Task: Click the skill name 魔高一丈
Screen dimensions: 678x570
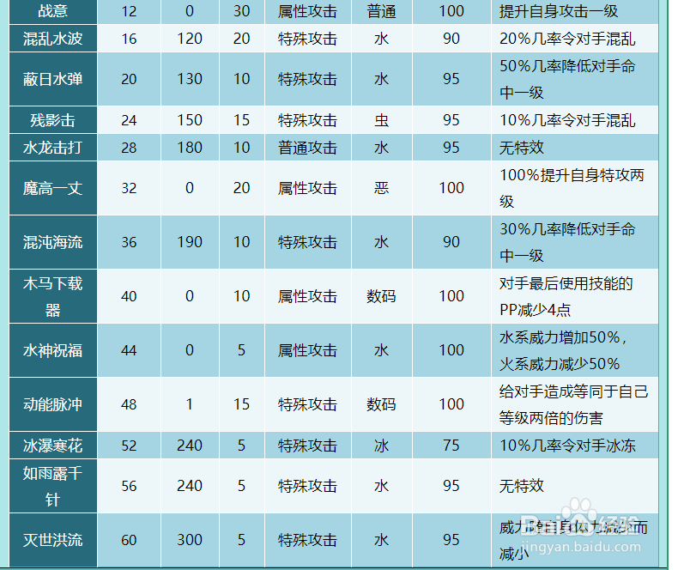Action: [x=52, y=188]
